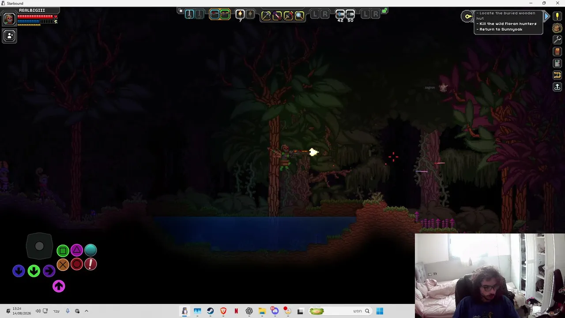565x318 pixels.
Task: Expand the quest tracker blue arrow
Action: [546, 17]
